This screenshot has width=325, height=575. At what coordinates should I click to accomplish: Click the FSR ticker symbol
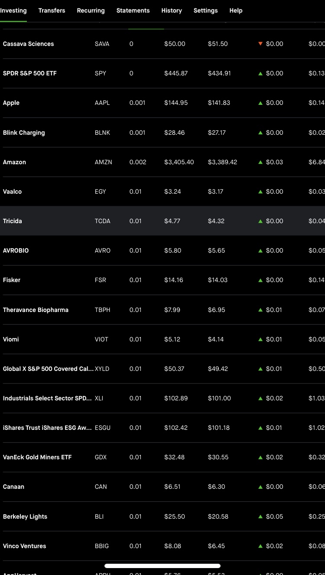click(x=100, y=280)
